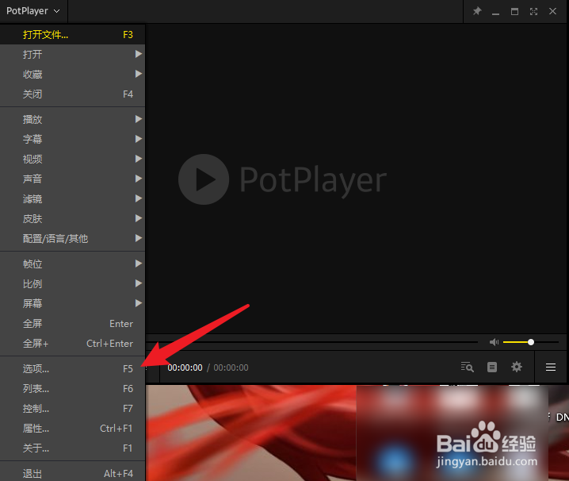569x481 pixels.
Task: Expand the 声音 submenu
Action: (x=73, y=179)
